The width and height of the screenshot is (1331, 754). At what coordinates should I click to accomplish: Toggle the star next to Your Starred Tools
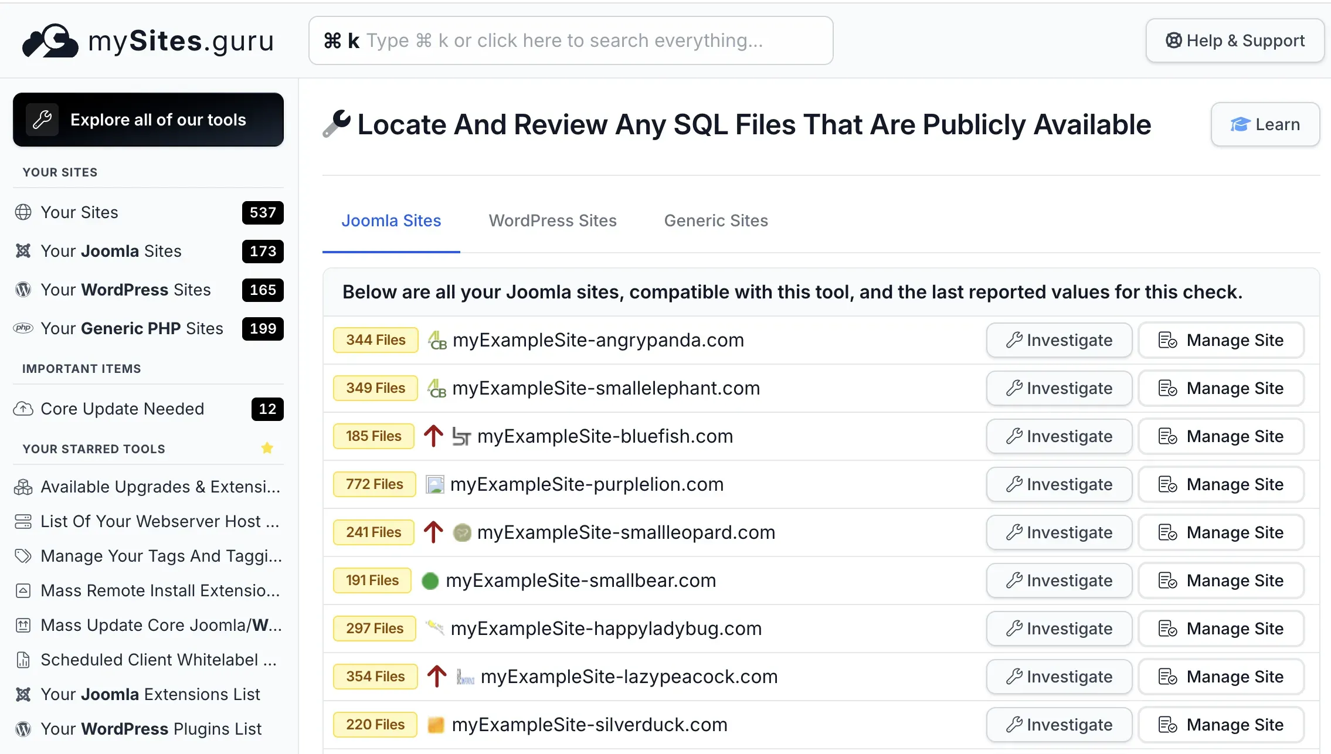click(267, 449)
